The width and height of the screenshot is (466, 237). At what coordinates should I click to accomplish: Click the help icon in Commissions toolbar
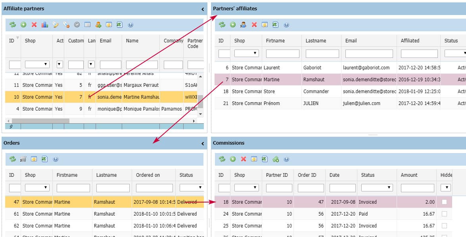(286, 159)
